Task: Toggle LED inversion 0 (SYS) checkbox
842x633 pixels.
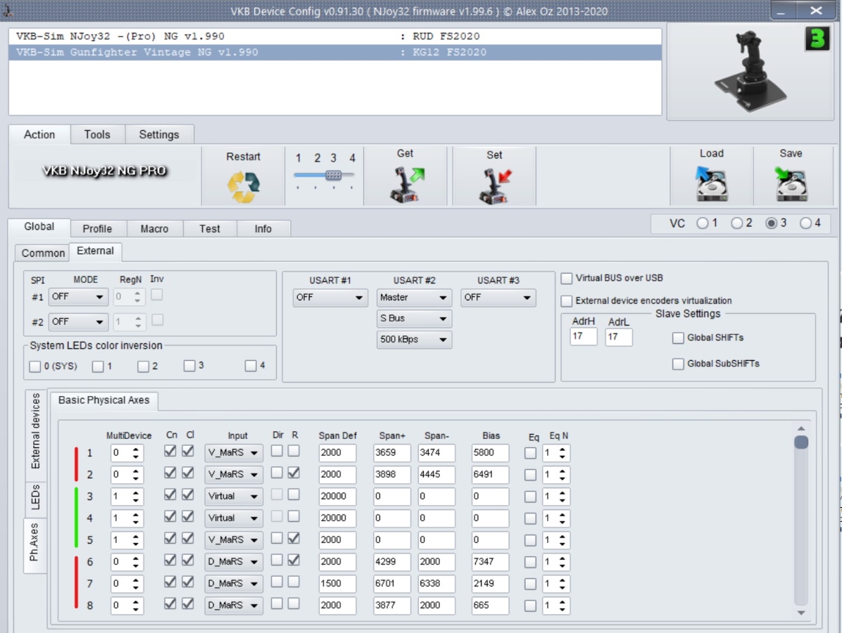Action: 35,366
